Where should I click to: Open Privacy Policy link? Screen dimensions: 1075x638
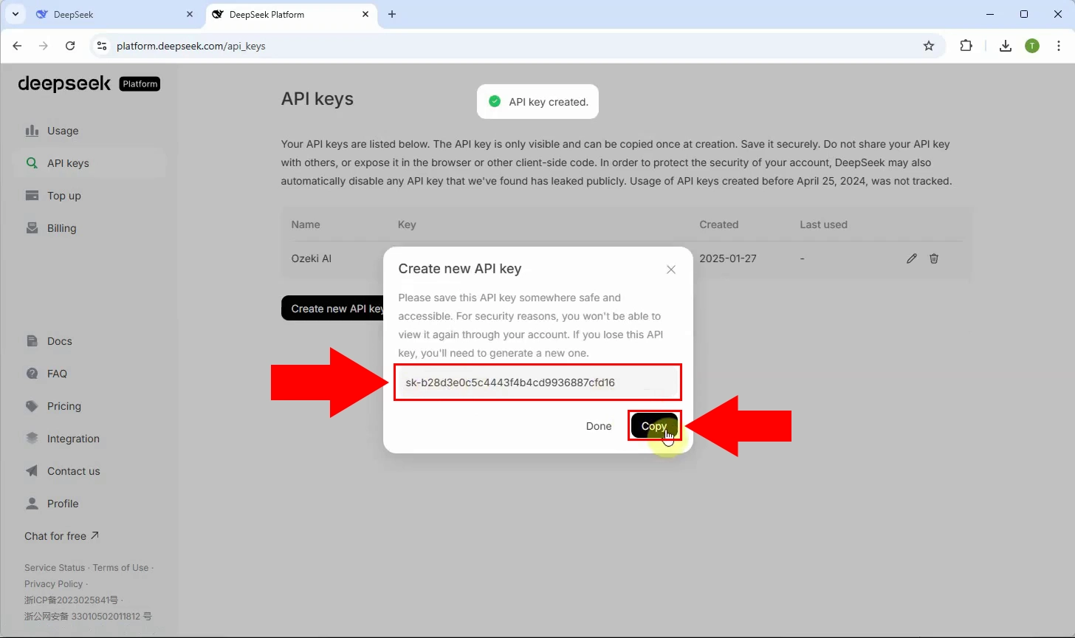point(53,584)
